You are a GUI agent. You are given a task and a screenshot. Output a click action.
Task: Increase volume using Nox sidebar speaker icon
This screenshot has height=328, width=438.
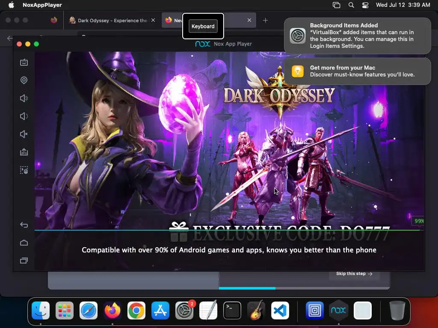[x=24, y=98]
